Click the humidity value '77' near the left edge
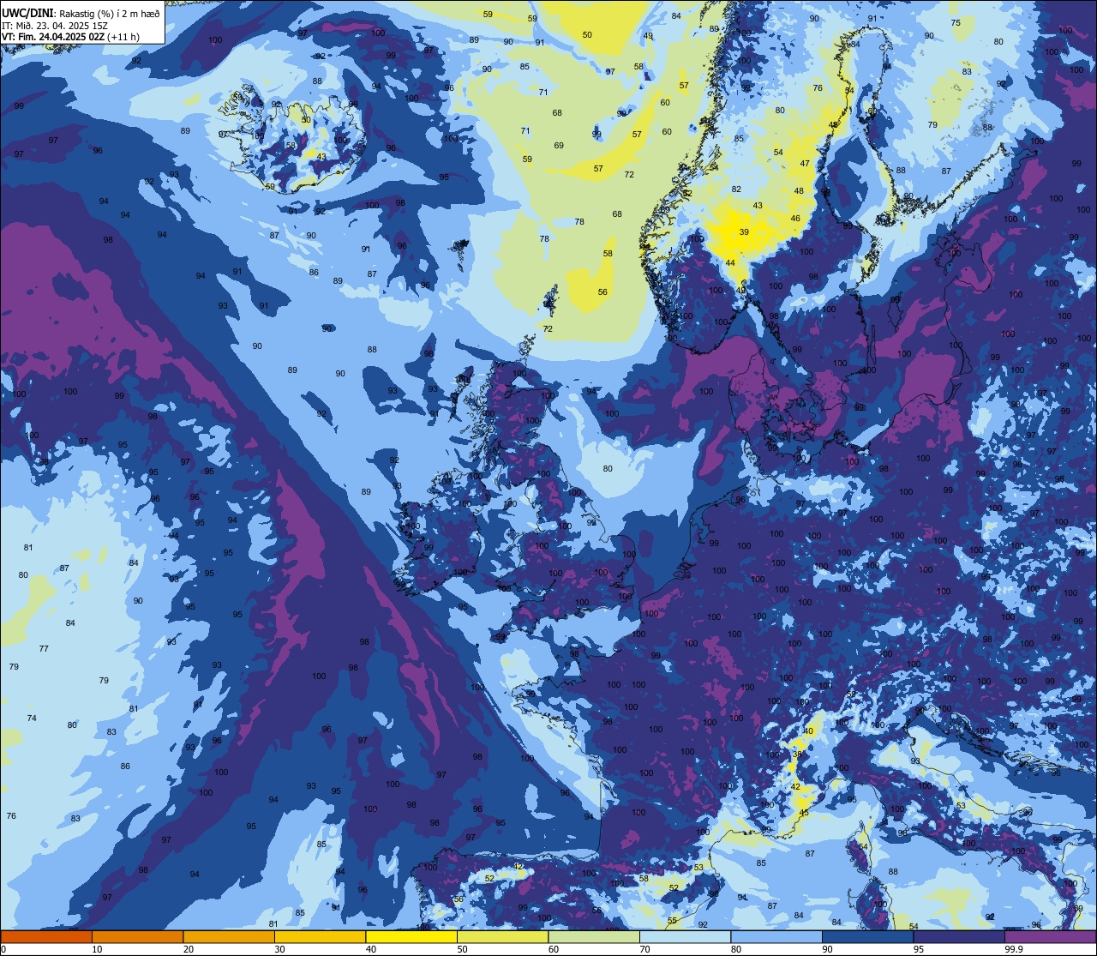 (x=44, y=649)
